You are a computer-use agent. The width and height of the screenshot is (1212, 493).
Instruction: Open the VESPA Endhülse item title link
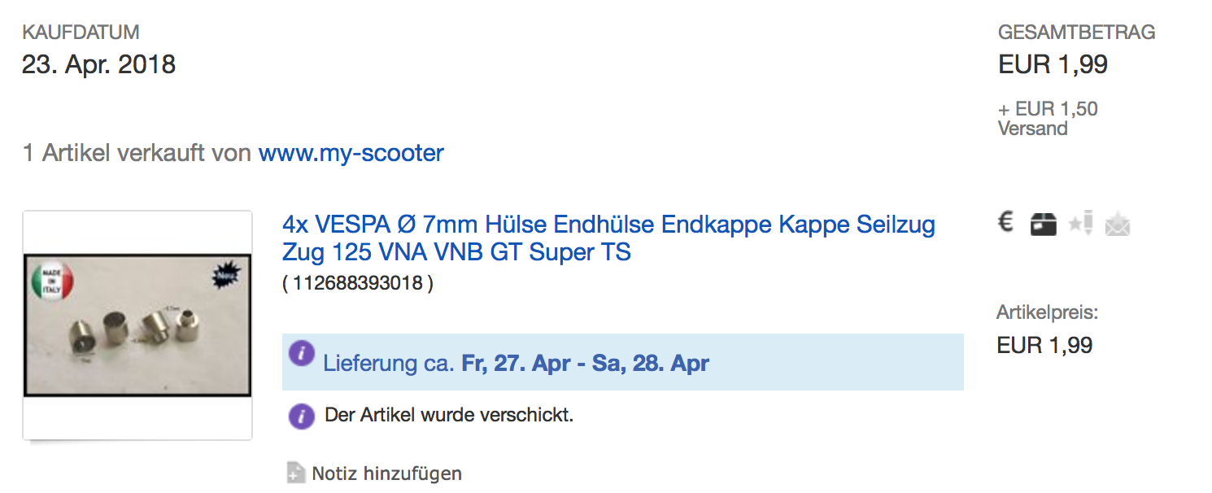click(x=608, y=238)
